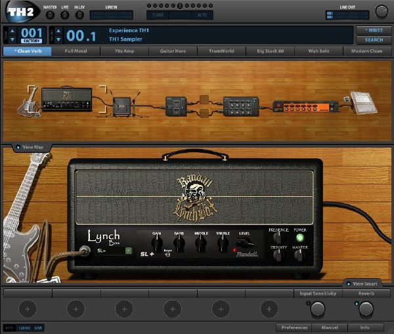Adjust the IN LEV knob in the top bar

tap(79, 15)
